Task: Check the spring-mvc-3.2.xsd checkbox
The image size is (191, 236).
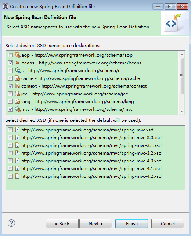Action: point(10,153)
